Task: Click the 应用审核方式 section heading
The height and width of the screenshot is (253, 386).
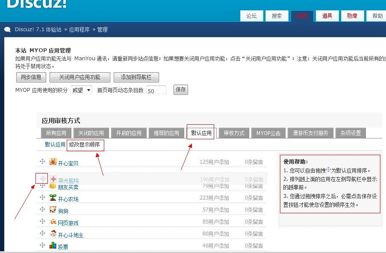Action: click(61, 121)
